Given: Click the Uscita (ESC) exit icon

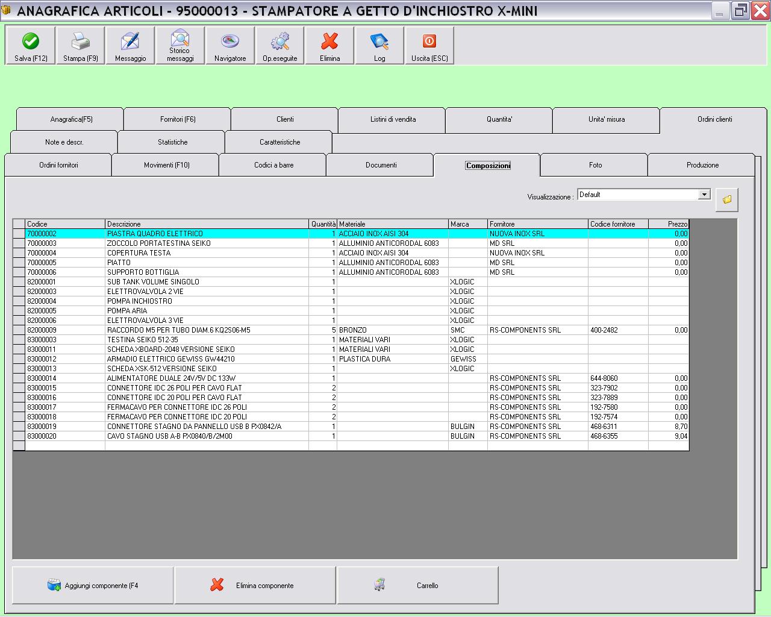Looking at the screenshot, I should click(429, 42).
